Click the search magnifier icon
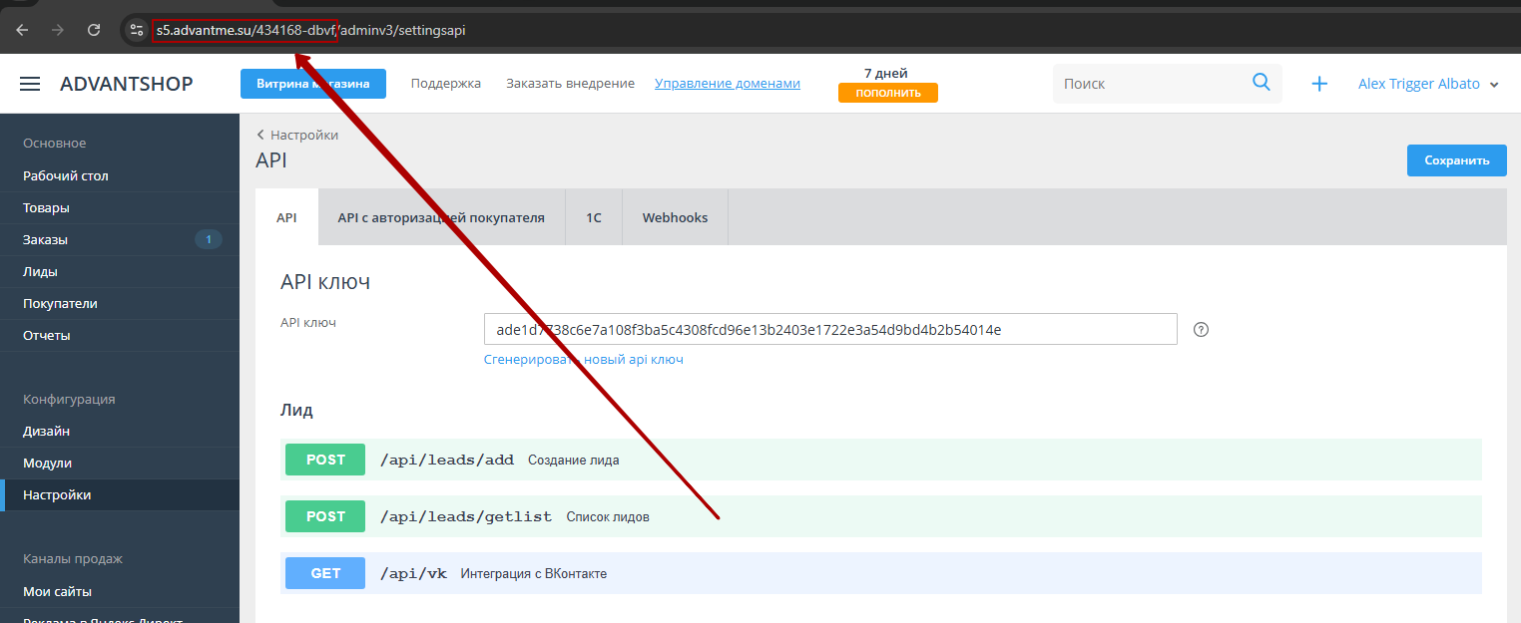Image resolution: width=1521 pixels, height=623 pixels. click(x=1261, y=83)
